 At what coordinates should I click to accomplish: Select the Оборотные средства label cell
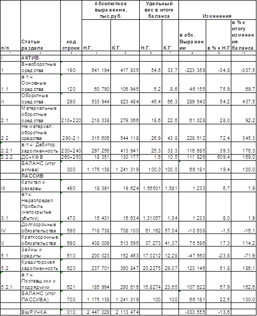tap(40, 99)
